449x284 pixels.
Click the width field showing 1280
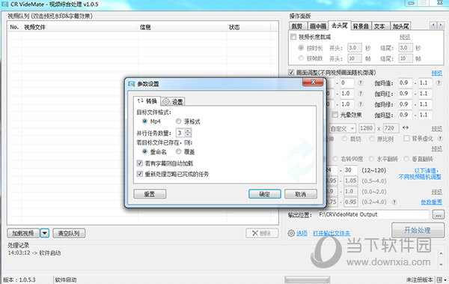point(367,128)
